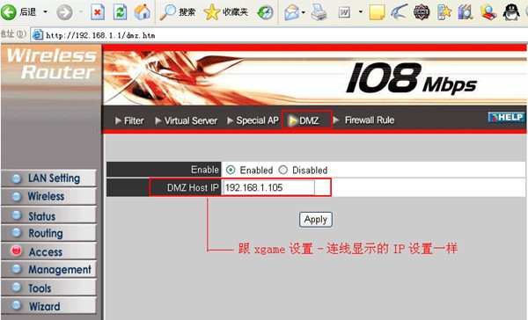Viewport: 528px width, 320px height.
Task: Open the Back button history dropdown
Action: coord(45,12)
